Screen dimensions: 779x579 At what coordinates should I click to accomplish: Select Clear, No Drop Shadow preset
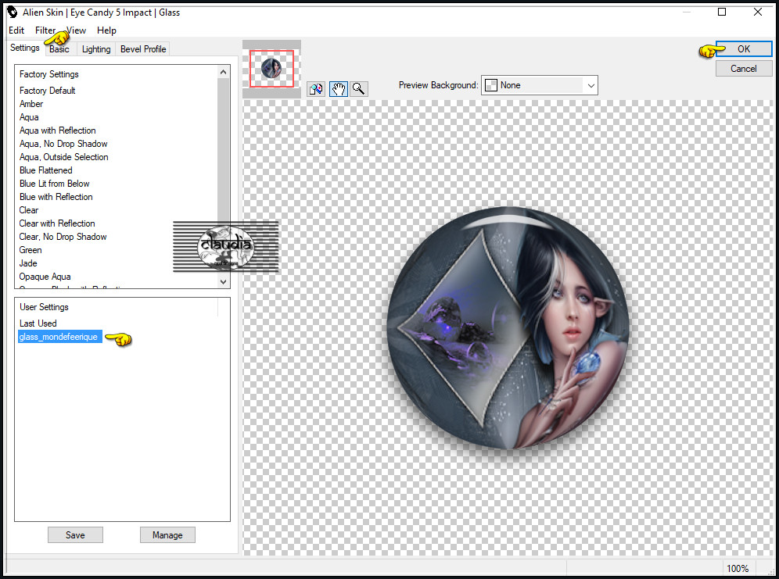tap(63, 237)
